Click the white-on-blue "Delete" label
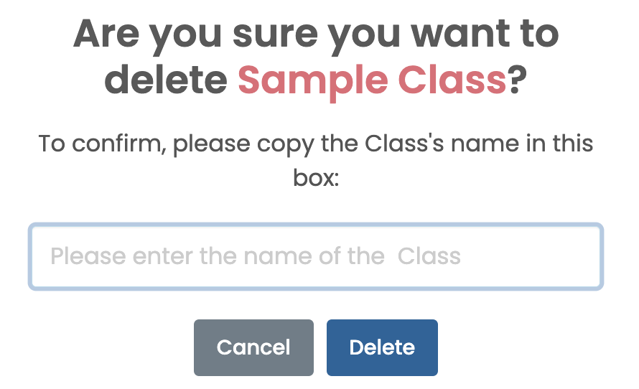The image size is (639, 389). coord(382,347)
